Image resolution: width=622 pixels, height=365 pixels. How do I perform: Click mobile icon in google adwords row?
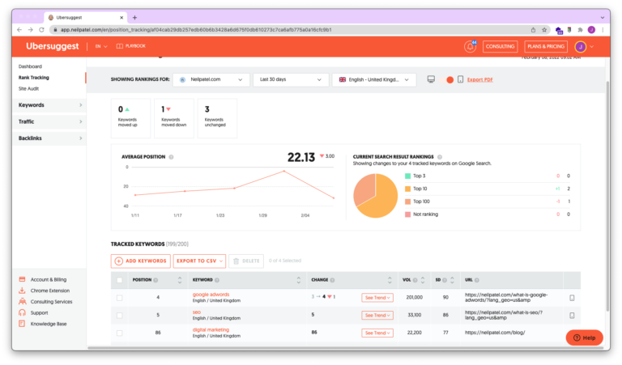coord(572,298)
